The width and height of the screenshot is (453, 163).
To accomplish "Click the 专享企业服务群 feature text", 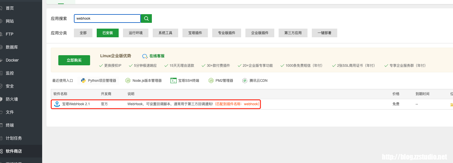I will (407, 66).
